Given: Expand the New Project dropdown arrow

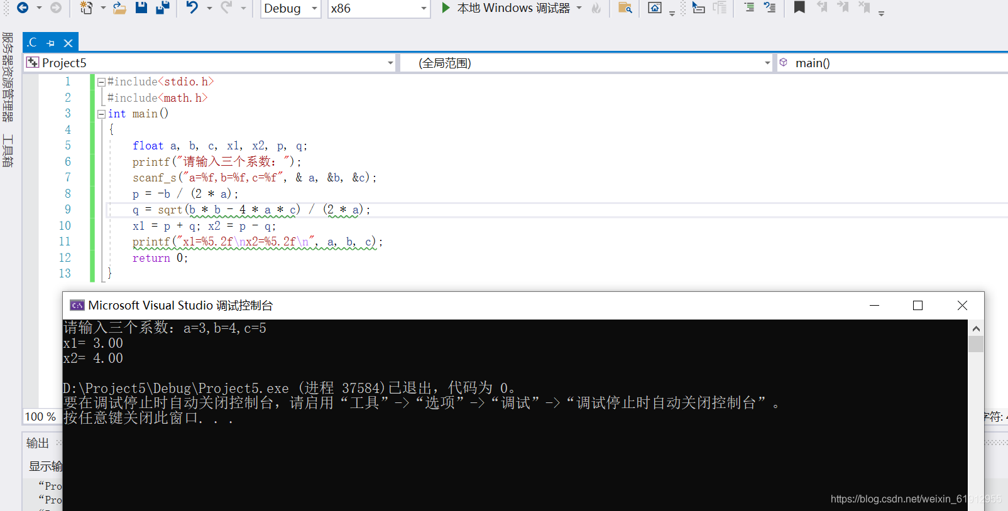Looking at the screenshot, I should 102,8.
